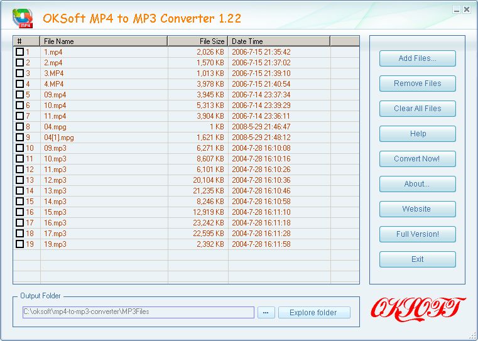Click the Output Folder path field
478x341 pixels.
point(138,312)
